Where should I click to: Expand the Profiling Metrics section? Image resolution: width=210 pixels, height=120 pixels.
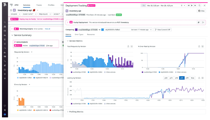click(x=68, y=111)
